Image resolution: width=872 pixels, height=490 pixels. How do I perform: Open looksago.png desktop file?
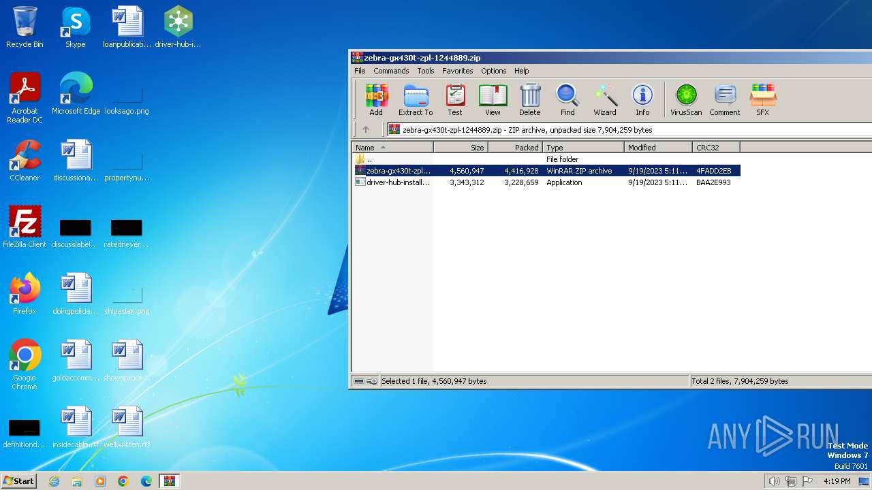point(127,99)
